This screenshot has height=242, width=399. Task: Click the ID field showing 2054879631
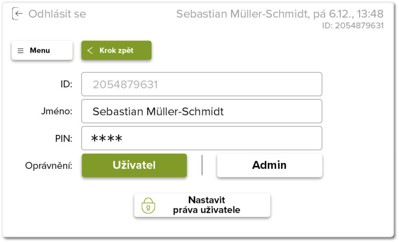tap(201, 84)
